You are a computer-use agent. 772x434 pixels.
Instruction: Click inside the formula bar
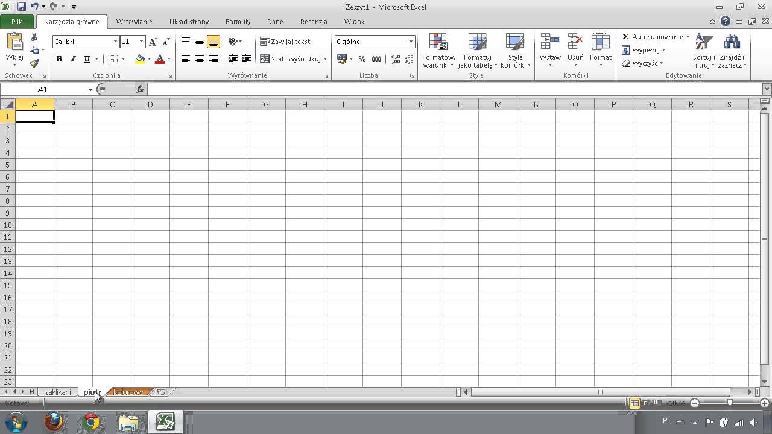point(455,89)
